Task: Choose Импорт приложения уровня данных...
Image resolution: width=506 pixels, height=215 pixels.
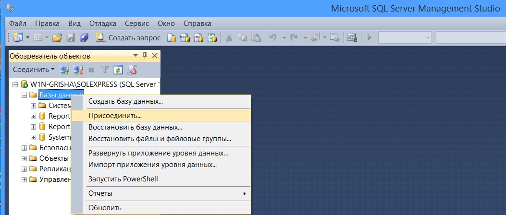Action: coord(160,165)
